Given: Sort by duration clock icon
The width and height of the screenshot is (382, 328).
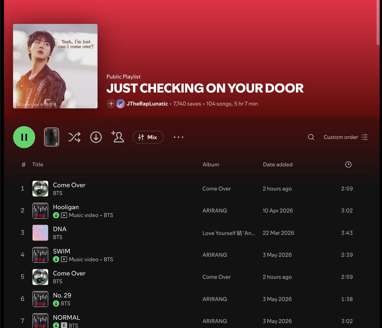Looking at the screenshot, I should 348,164.
